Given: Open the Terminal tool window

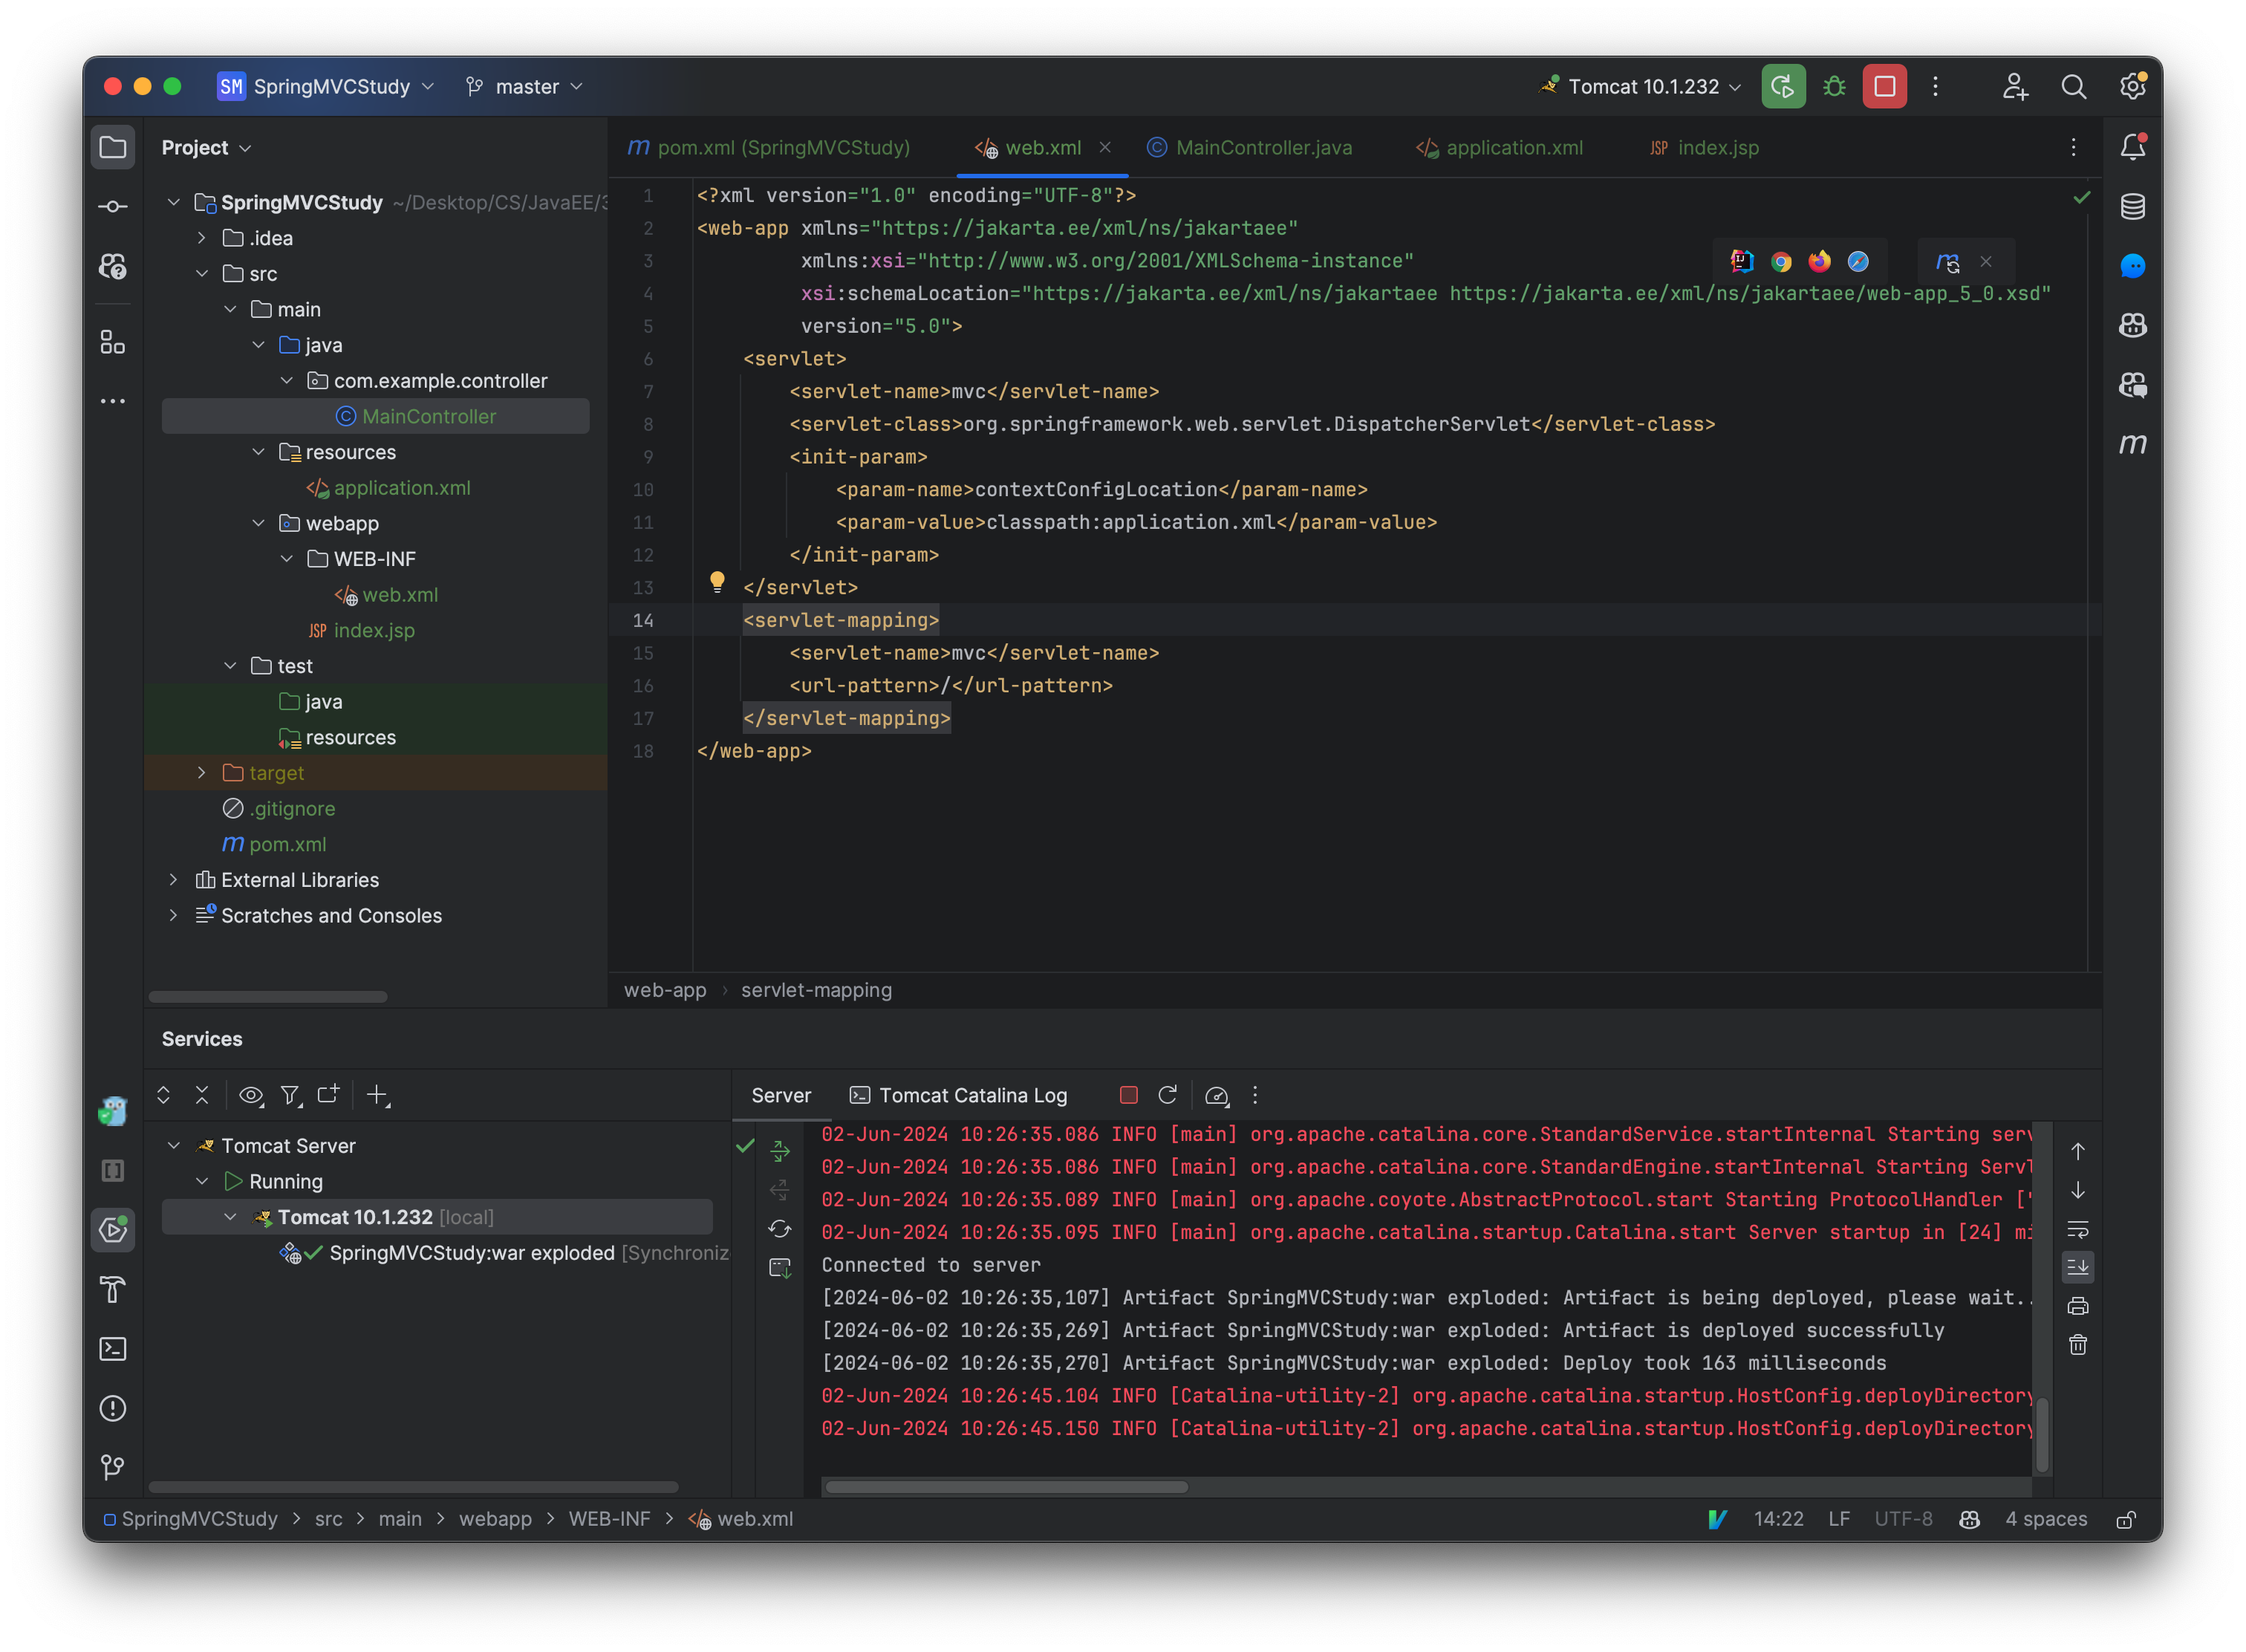Looking at the screenshot, I should (112, 1349).
